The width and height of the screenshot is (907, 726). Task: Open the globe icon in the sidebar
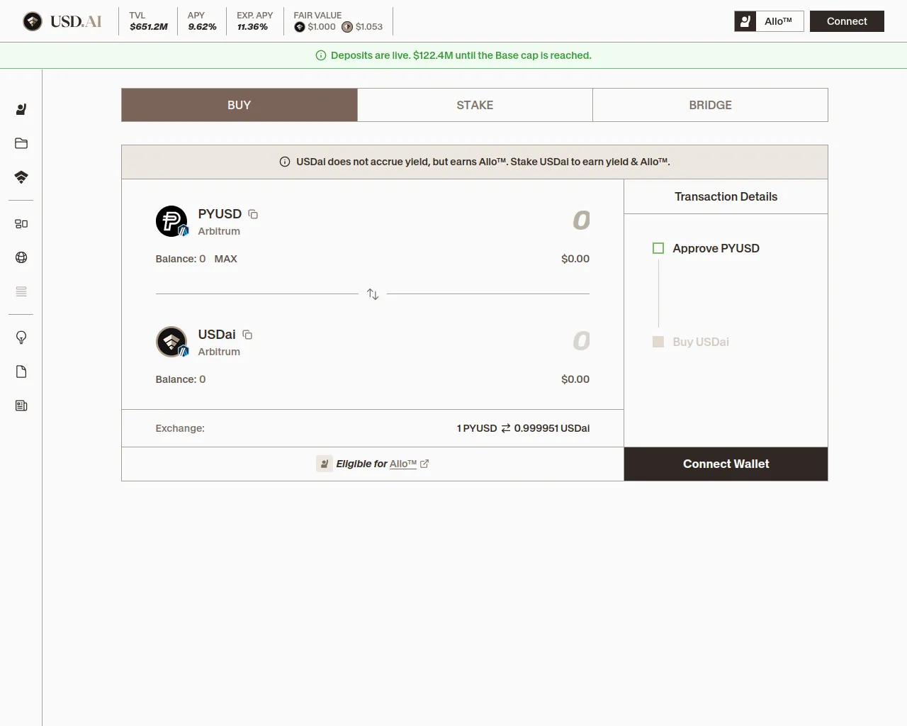pos(21,257)
